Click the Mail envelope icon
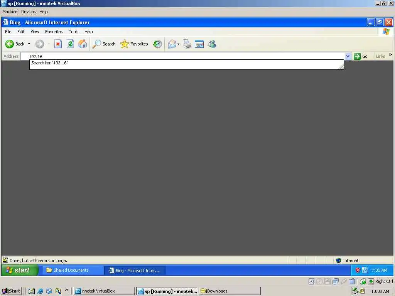This screenshot has height=296, width=395. [172, 44]
